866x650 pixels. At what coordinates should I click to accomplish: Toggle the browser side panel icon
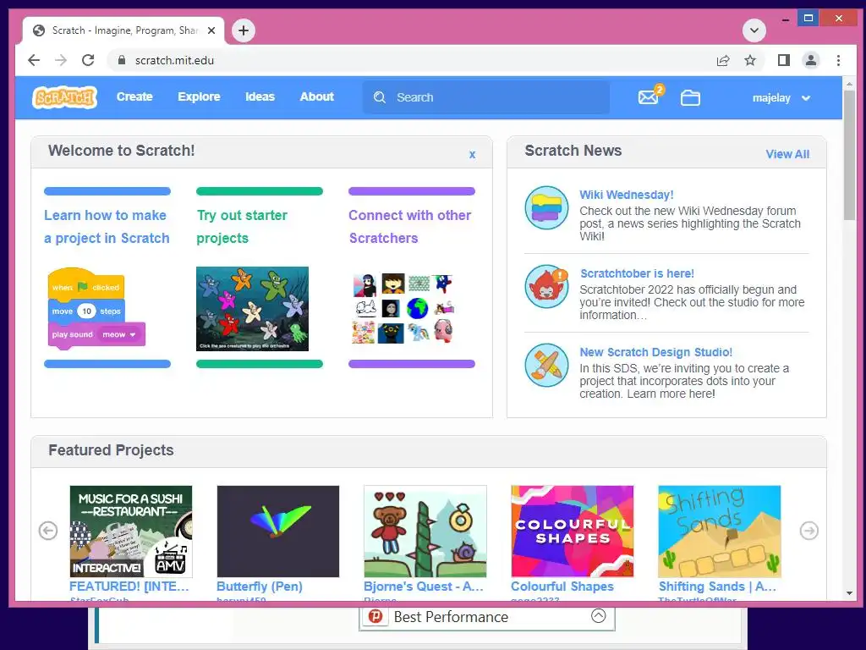click(783, 60)
